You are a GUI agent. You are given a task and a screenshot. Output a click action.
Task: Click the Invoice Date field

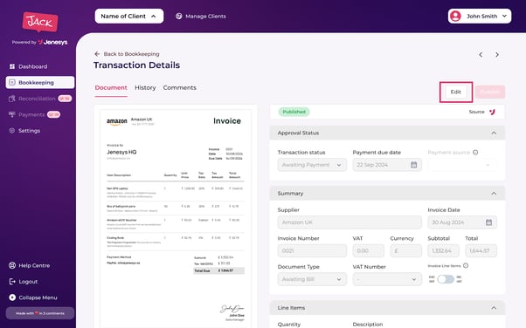click(462, 222)
